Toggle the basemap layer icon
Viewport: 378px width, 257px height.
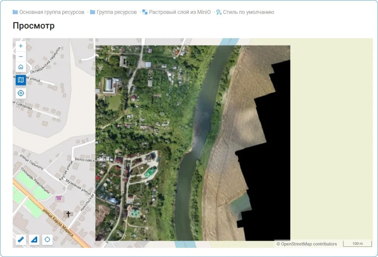(x=21, y=80)
